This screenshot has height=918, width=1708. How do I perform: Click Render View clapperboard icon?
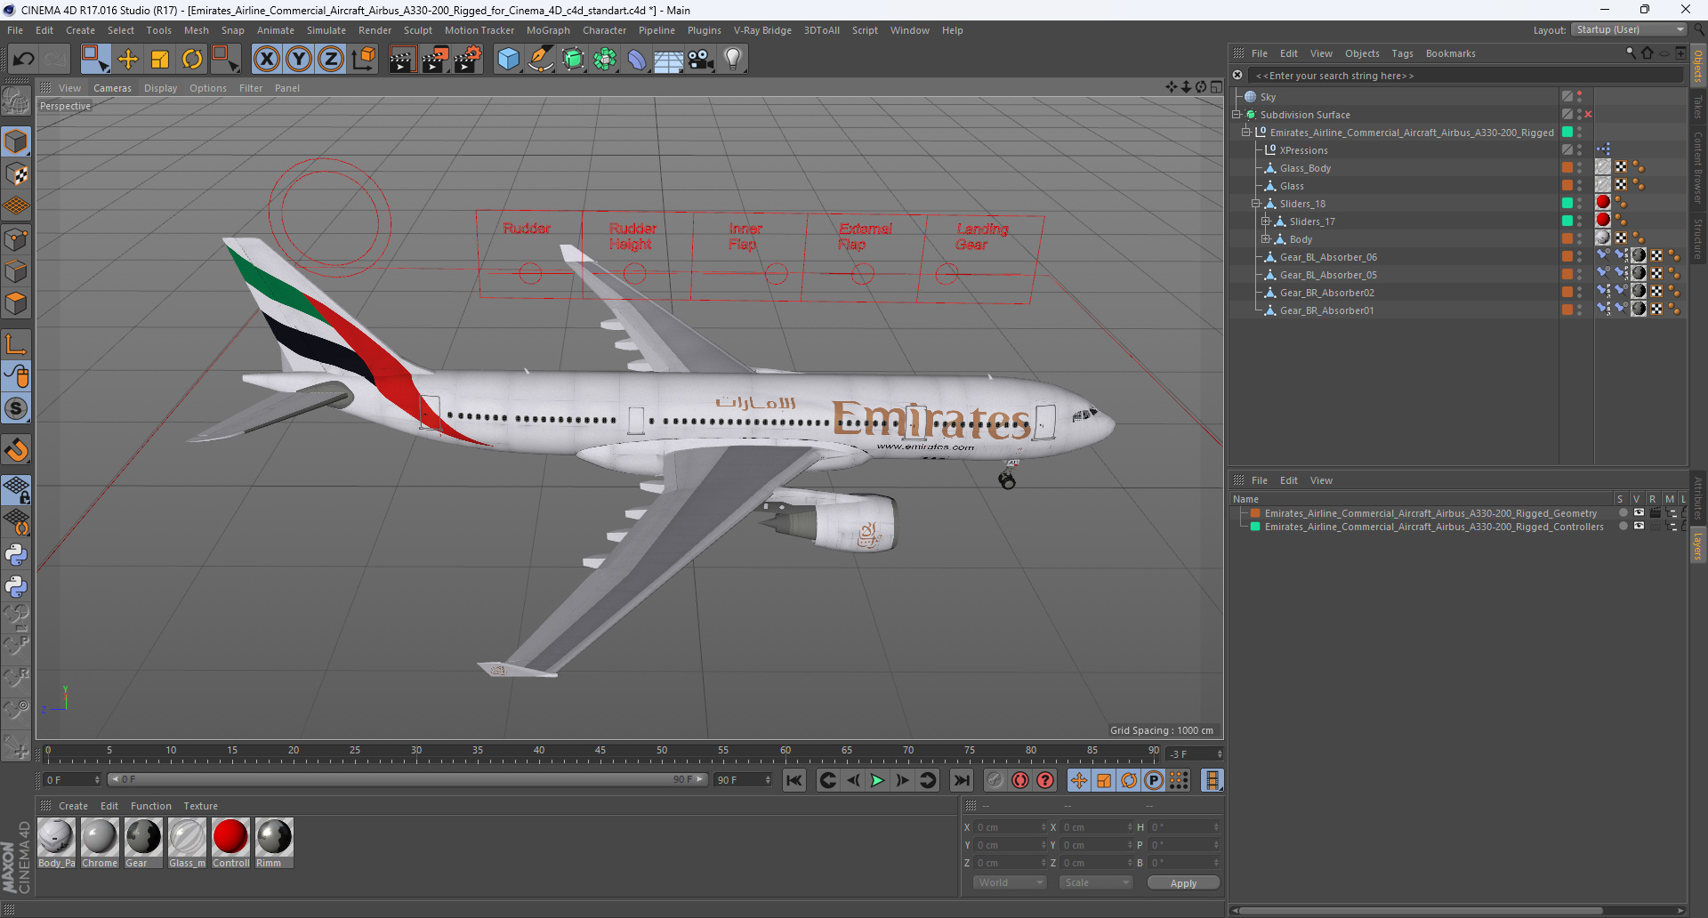[402, 60]
